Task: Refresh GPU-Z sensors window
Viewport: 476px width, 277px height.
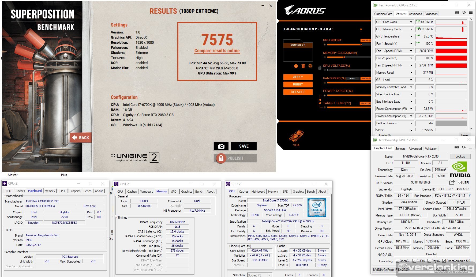Action: [464, 13]
